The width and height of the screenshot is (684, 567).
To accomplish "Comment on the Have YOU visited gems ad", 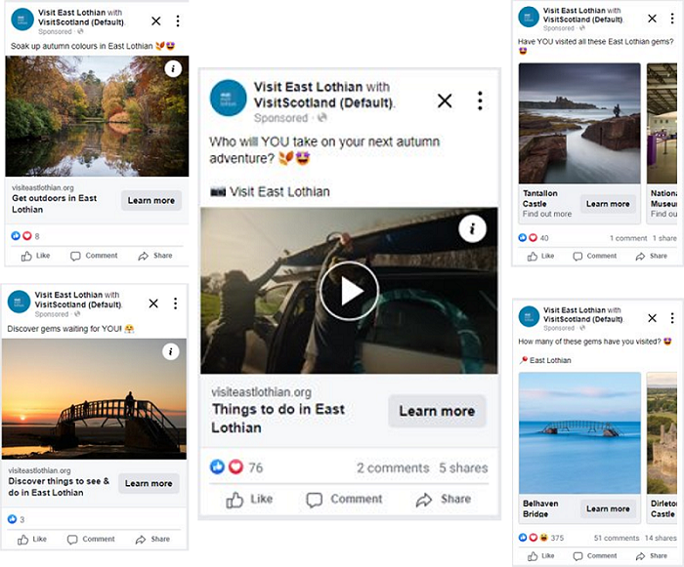I will tap(595, 257).
